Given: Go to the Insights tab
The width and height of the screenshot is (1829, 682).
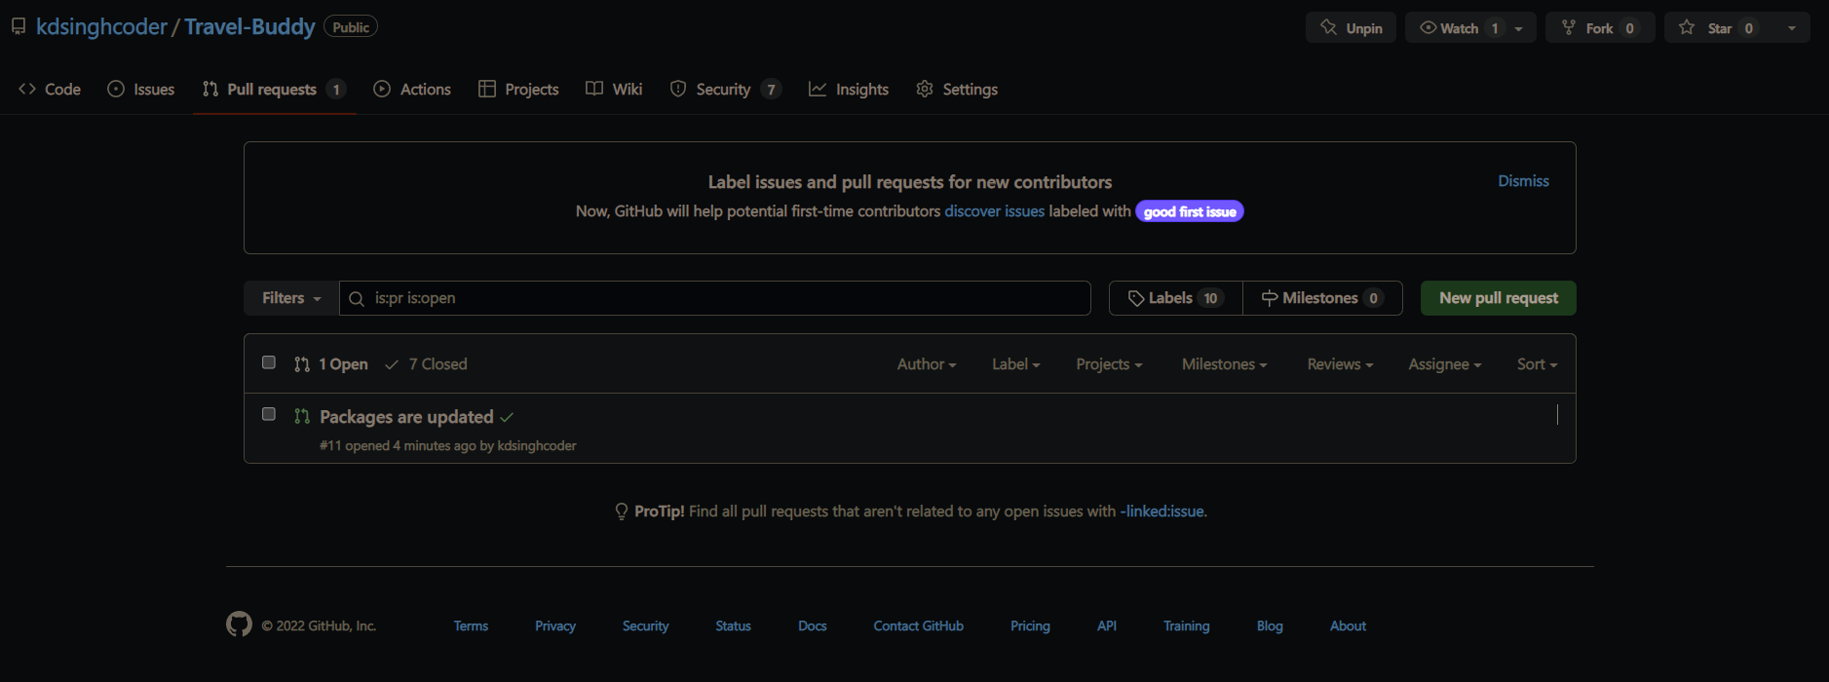Looking at the screenshot, I should 849,89.
